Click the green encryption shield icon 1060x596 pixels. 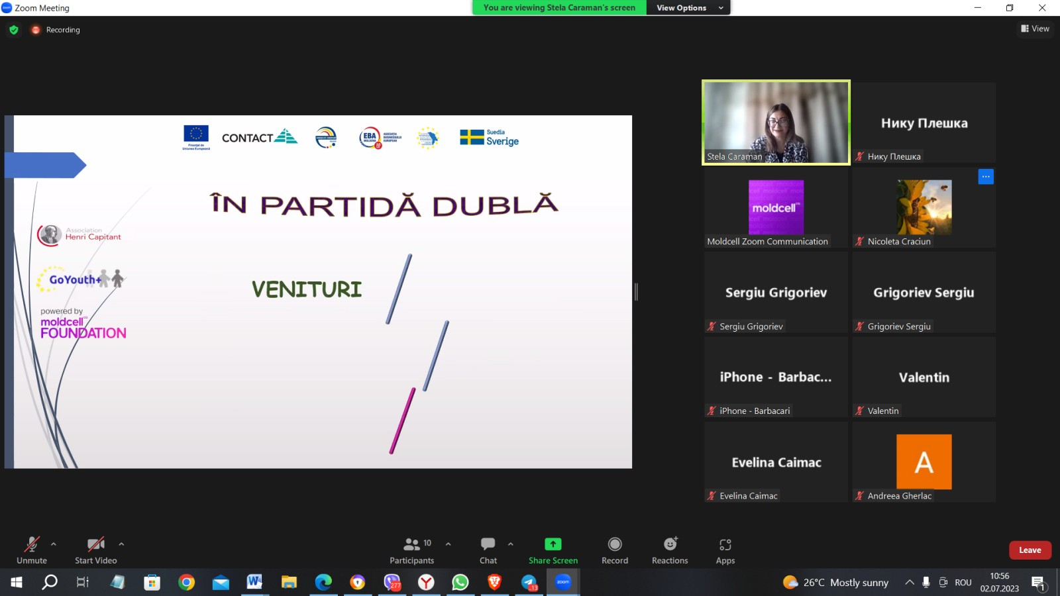tap(14, 30)
